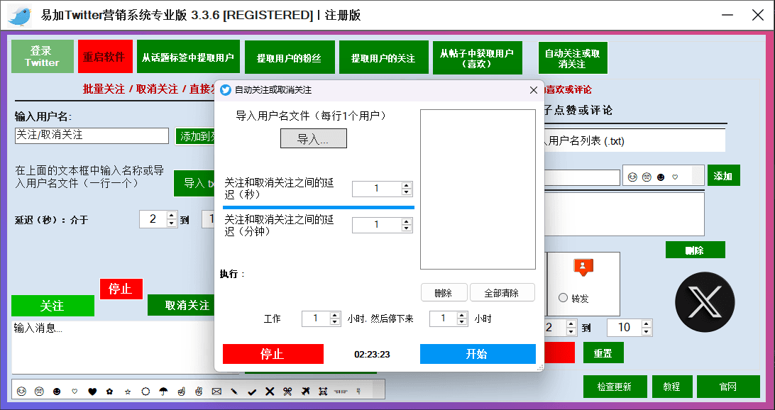Focus the 关注/取消关注 username input field
Screen dimensions: 775x410
click(92, 136)
